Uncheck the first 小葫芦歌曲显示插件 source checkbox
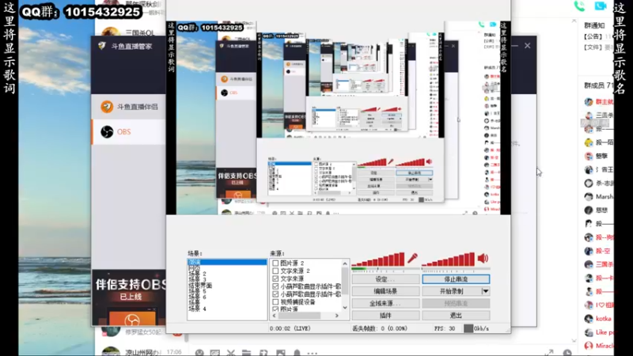The image size is (633, 356). click(275, 286)
